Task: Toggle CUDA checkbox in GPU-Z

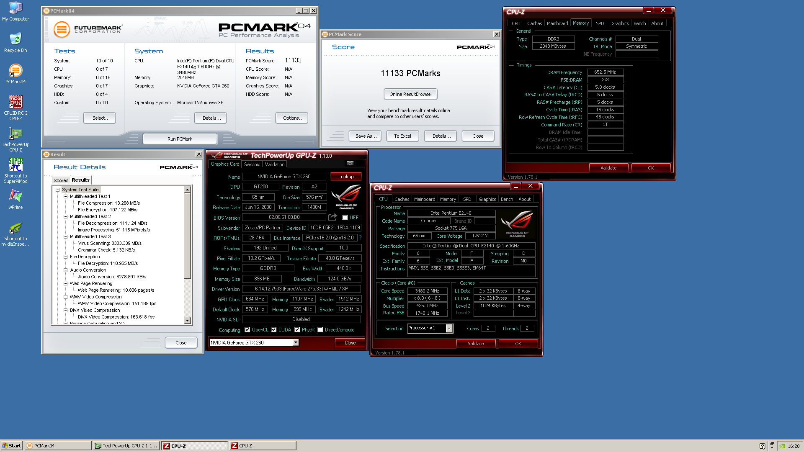Action: tap(274, 330)
